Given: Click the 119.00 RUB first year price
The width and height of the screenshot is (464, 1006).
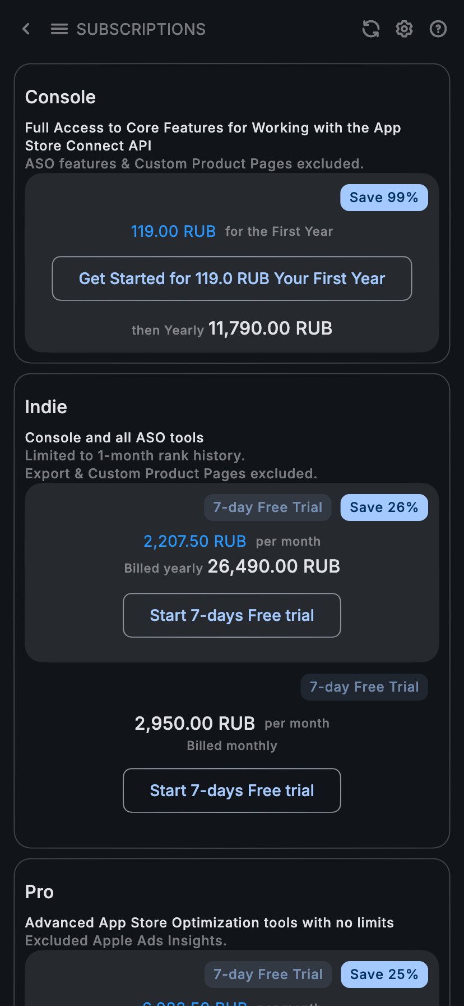Looking at the screenshot, I should 173,231.
